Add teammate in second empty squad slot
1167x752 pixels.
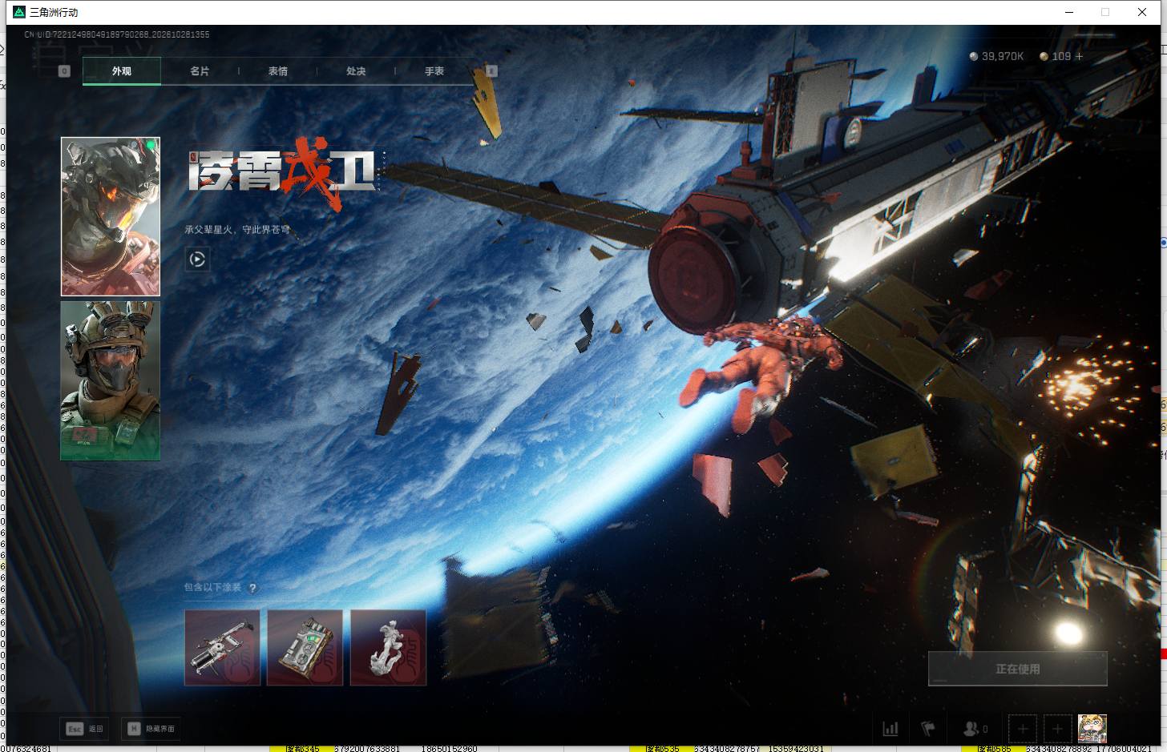pos(1057,729)
